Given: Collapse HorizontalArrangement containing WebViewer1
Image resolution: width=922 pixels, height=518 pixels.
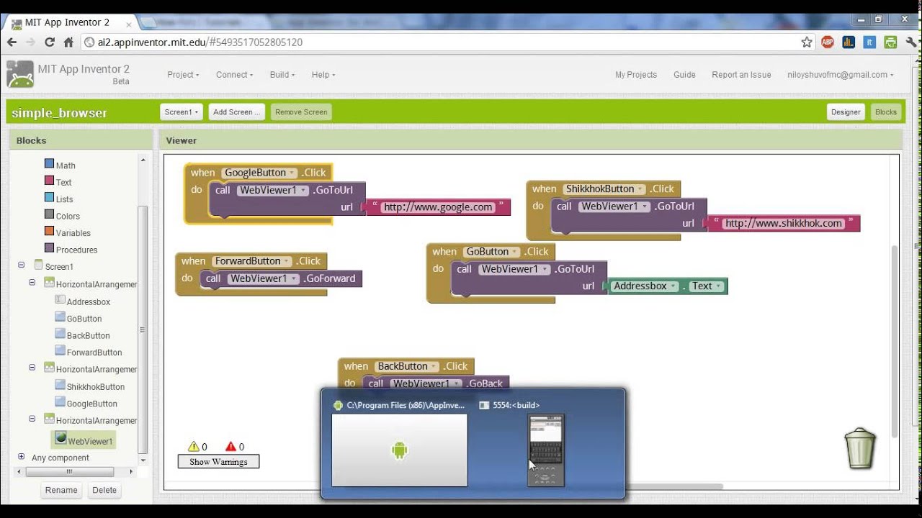Looking at the screenshot, I should (x=32, y=419).
